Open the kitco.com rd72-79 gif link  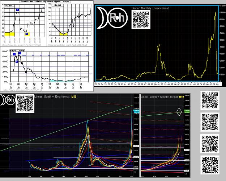[x=21, y=45]
